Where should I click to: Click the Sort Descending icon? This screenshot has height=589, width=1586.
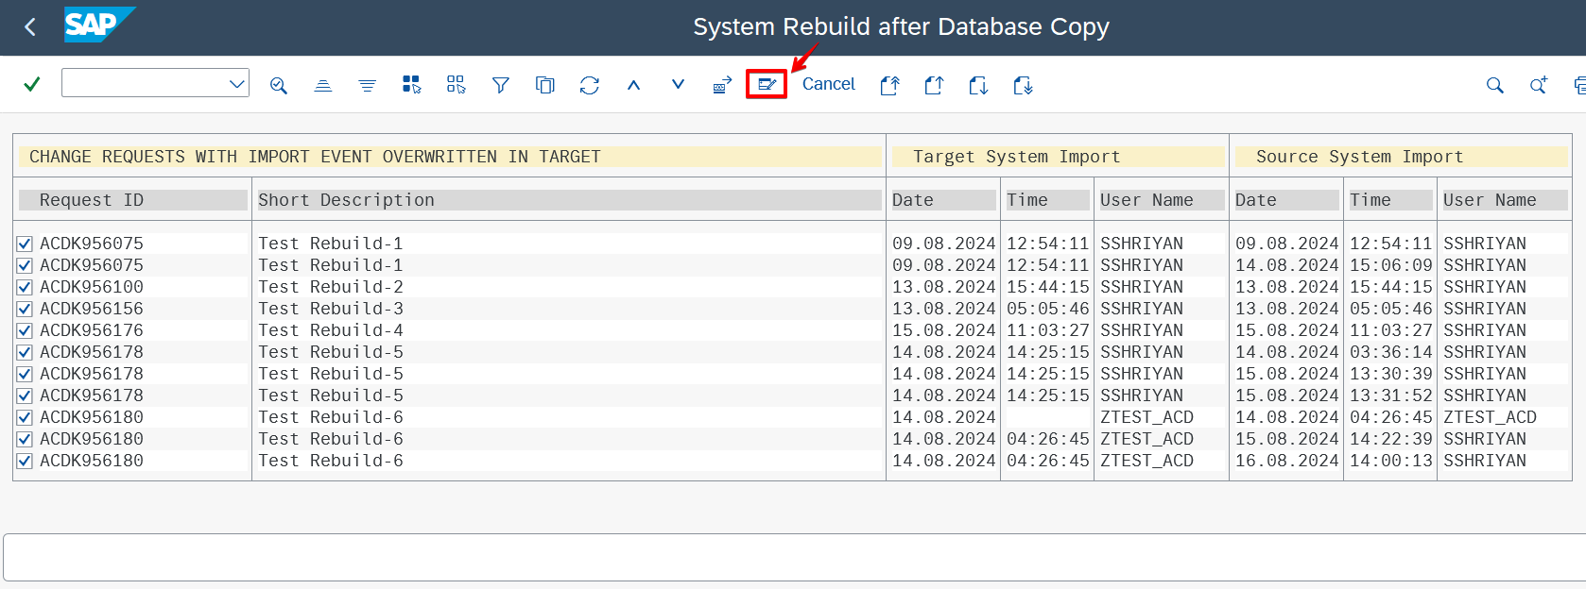tap(367, 86)
